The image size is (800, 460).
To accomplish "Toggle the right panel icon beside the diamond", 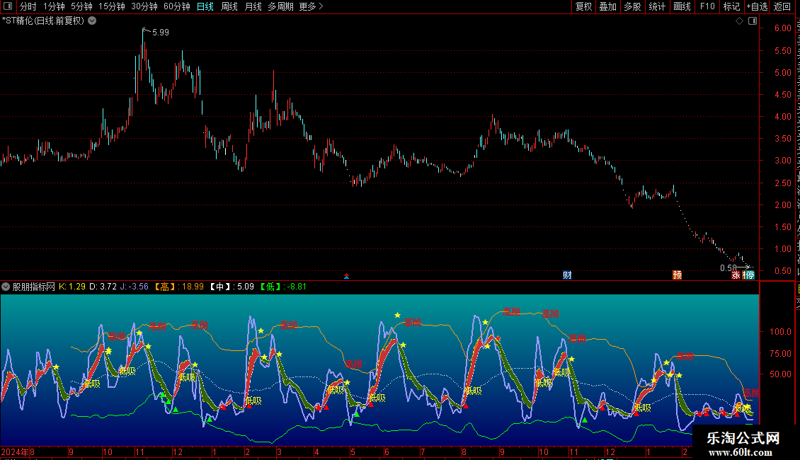I will [x=753, y=21].
